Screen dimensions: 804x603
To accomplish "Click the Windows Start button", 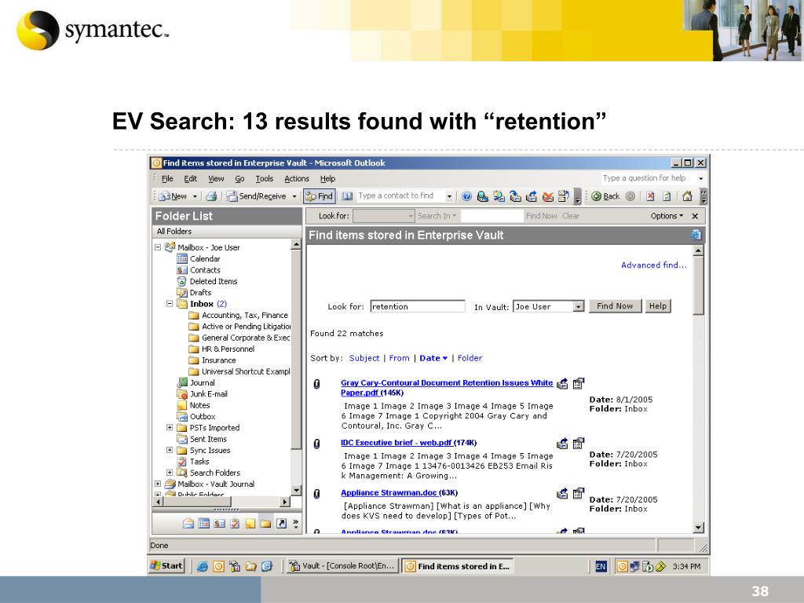I will coord(166,565).
